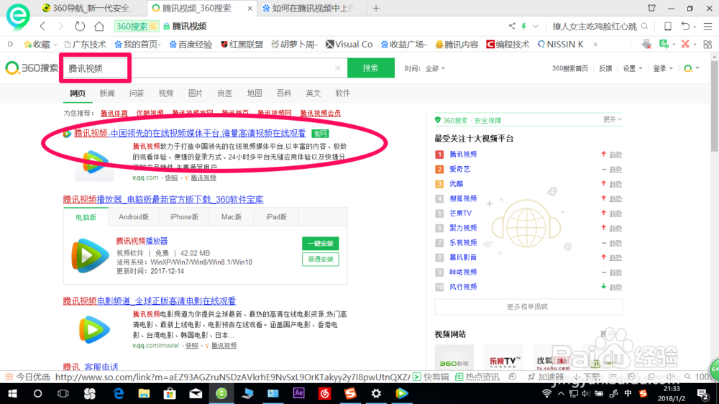Open File Explorer from the taskbar

pyautogui.click(x=144, y=393)
